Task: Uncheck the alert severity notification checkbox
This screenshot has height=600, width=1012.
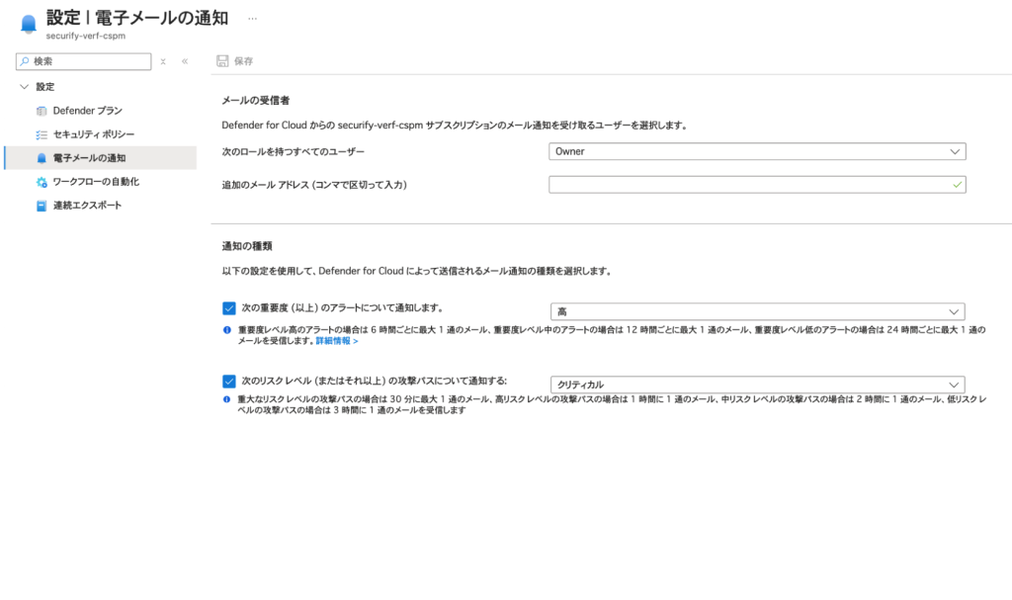Action: click(229, 308)
